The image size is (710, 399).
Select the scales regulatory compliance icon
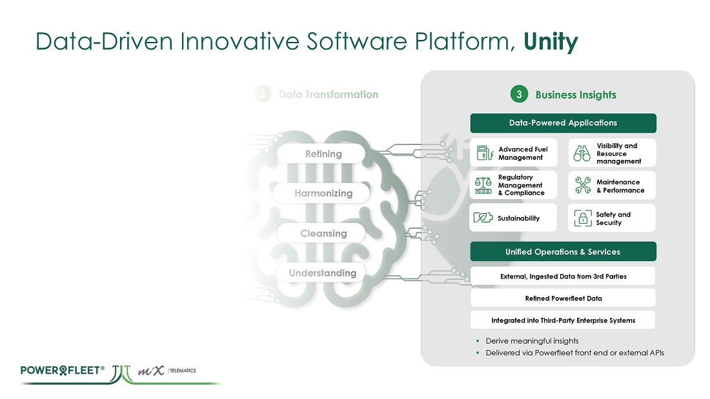(x=483, y=186)
